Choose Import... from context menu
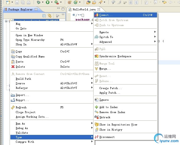 [x=52, y=95]
